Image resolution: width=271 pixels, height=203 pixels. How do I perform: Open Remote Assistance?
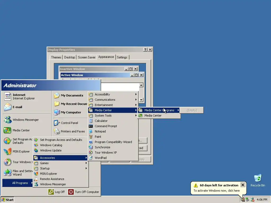(x=61, y=179)
